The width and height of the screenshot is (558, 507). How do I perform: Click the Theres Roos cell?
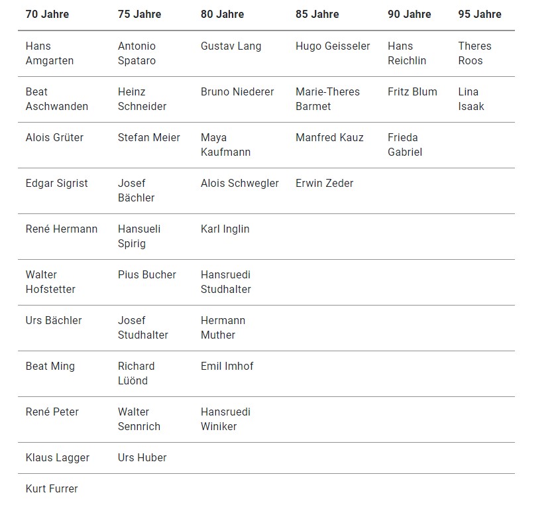[474, 53]
